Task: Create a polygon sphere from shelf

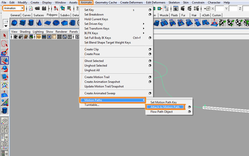Action: point(14,23)
